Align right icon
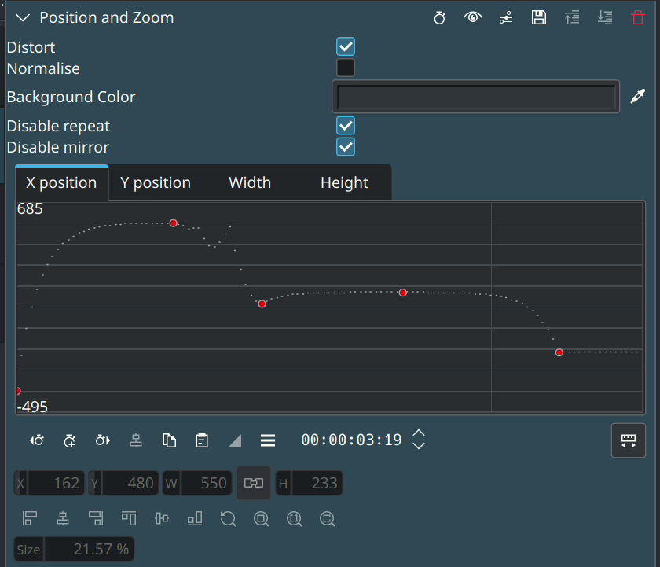Viewport: 660px width, 567px height. (96, 518)
